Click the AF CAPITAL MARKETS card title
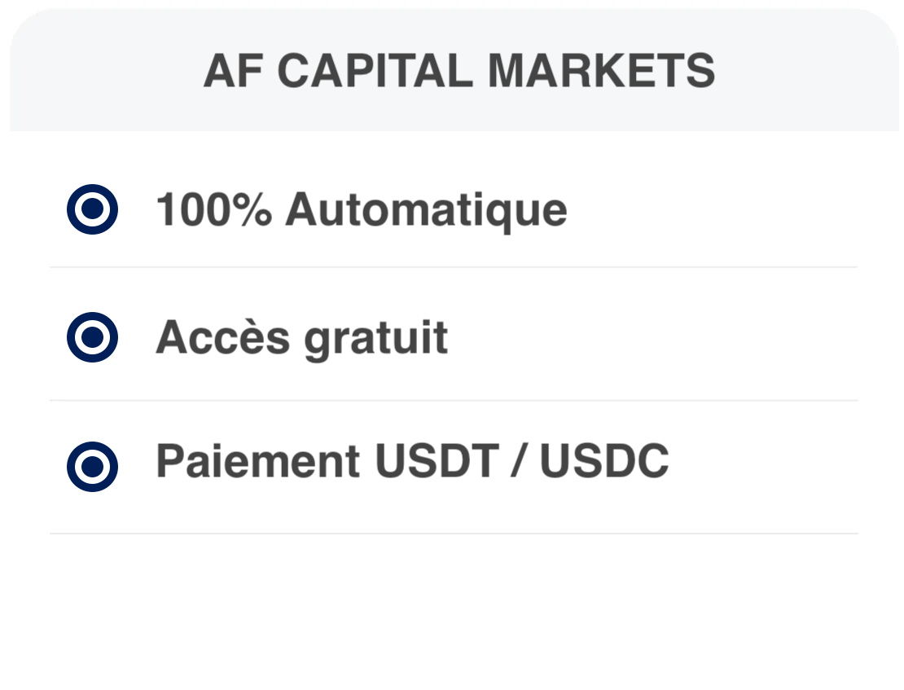This screenshot has height=690, width=904. [459, 71]
